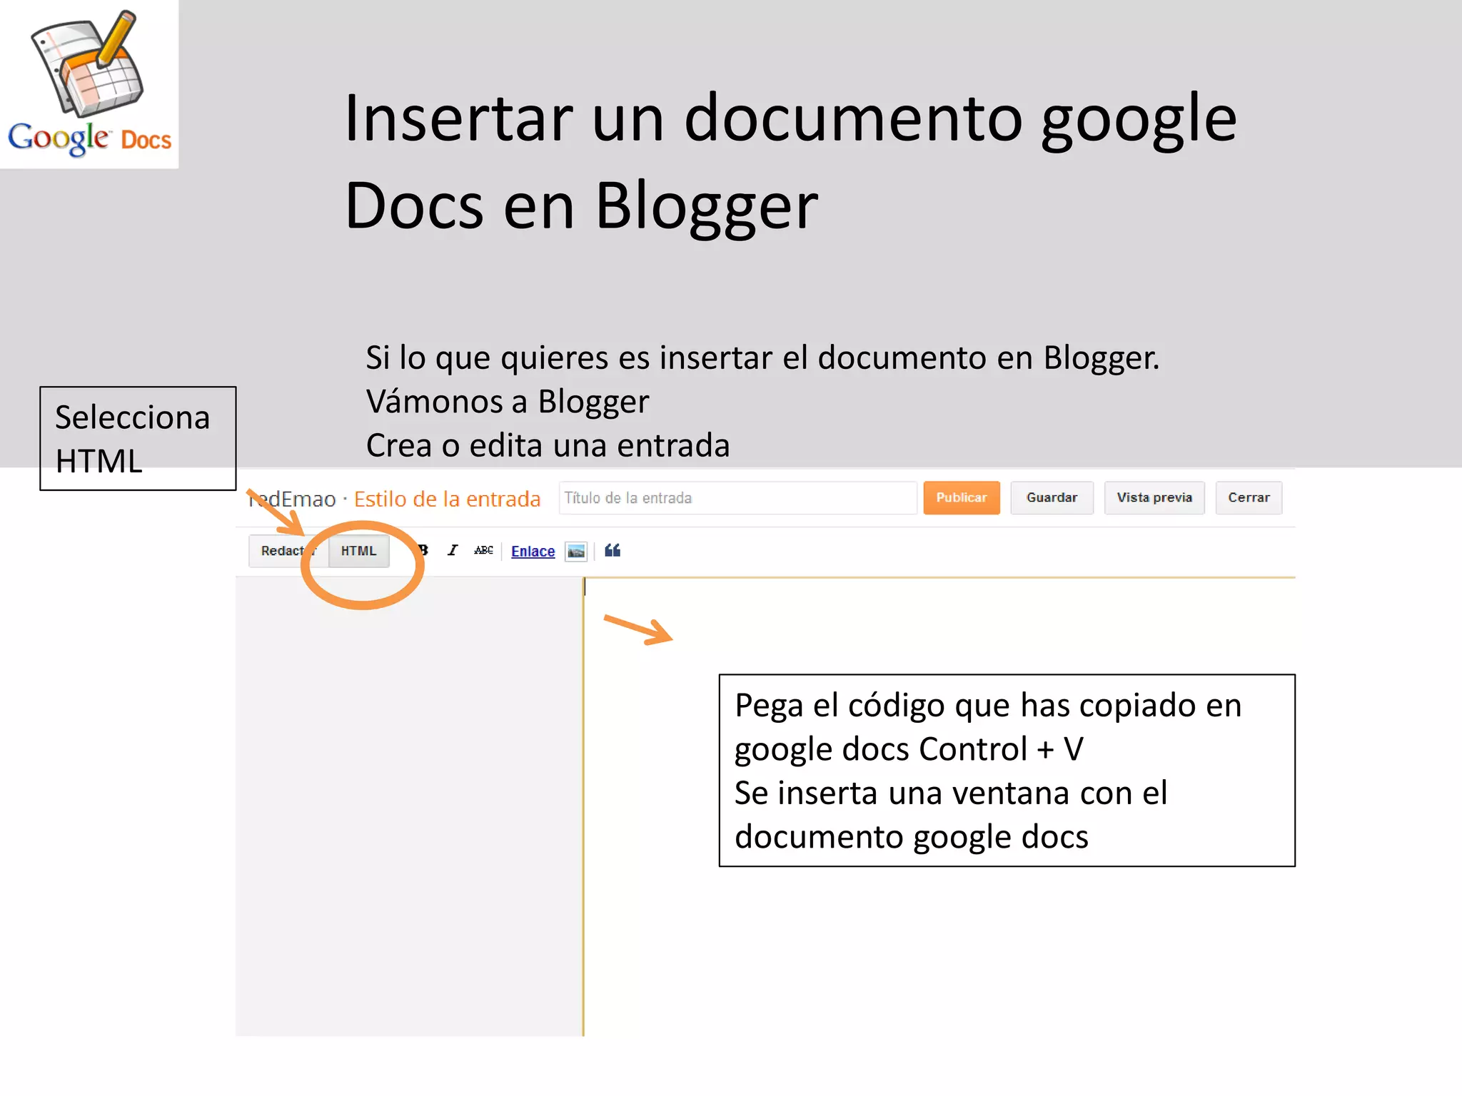Toggle italic formatting icon
Viewport: 1462px width, 1096px height.
453,550
